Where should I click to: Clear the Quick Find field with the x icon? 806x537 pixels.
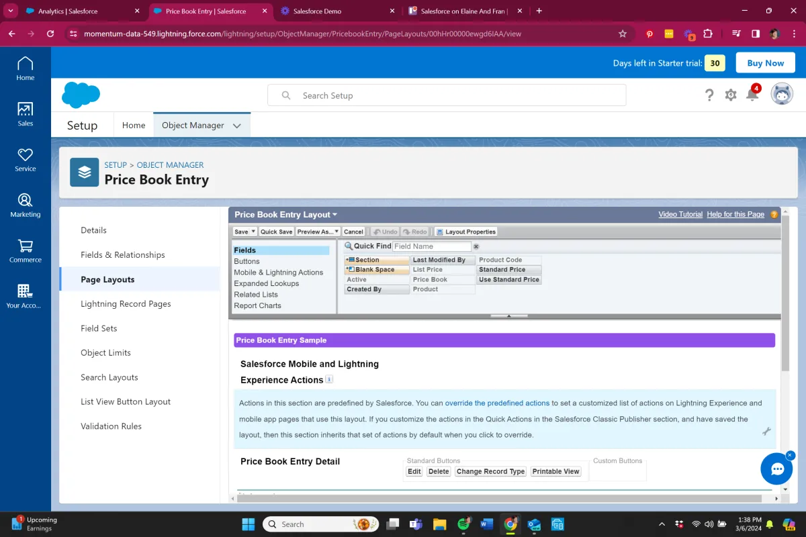tap(476, 246)
